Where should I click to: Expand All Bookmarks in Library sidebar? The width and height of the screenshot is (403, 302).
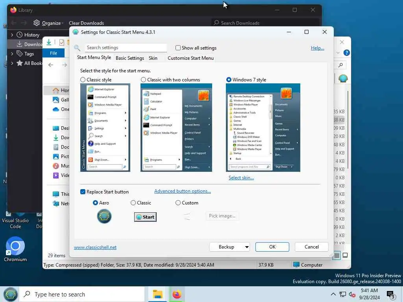point(12,63)
